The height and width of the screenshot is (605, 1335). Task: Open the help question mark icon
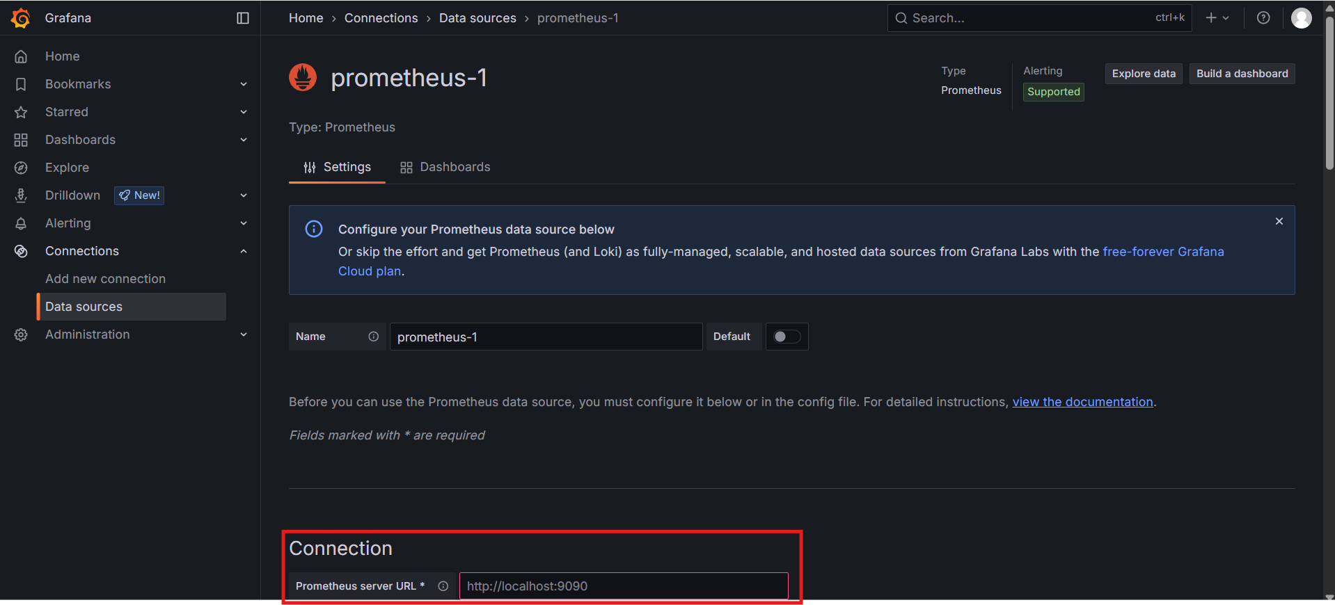(1263, 18)
